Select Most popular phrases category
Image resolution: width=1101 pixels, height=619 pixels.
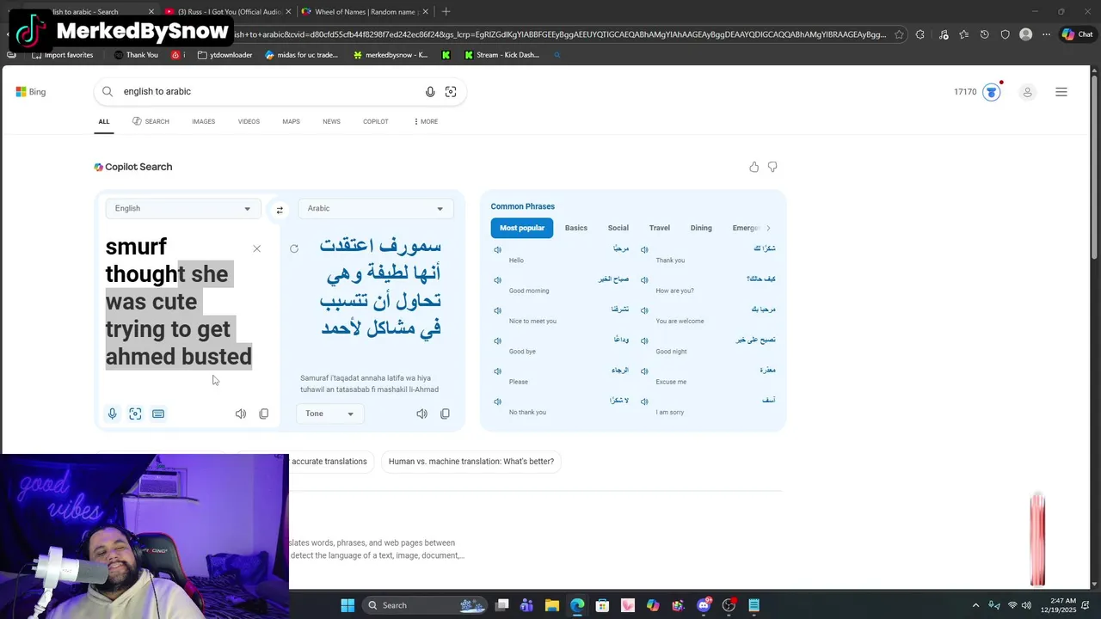[x=522, y=228]
